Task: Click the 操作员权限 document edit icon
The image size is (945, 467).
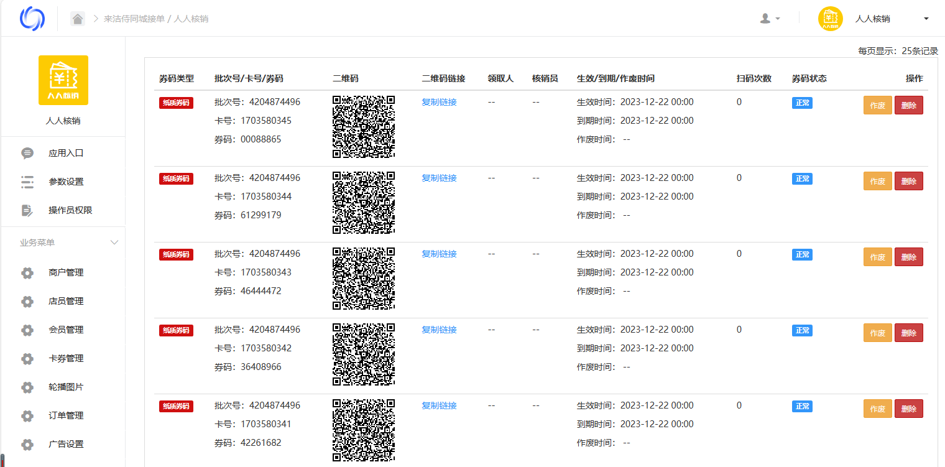Action: tap(27, 210)
